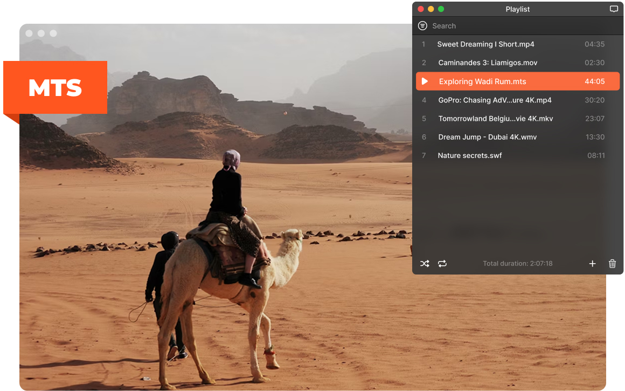Click the MTS format badge
The height and width of the screenshot is (391, 625).
point(55,88)
